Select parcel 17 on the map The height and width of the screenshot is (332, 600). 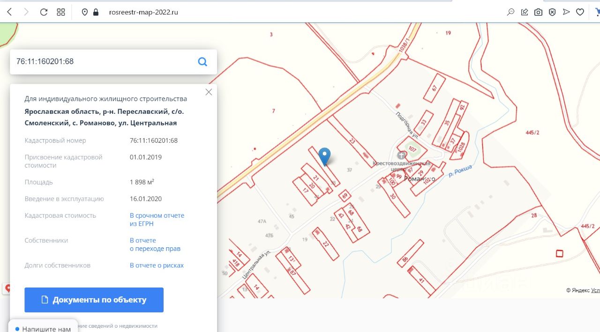[305, 191]
